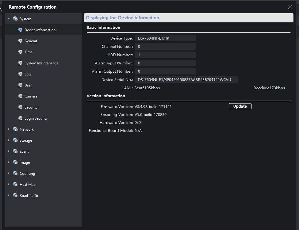Click the Device Serial No. field

pyautogui.click(x=186, y=80)
